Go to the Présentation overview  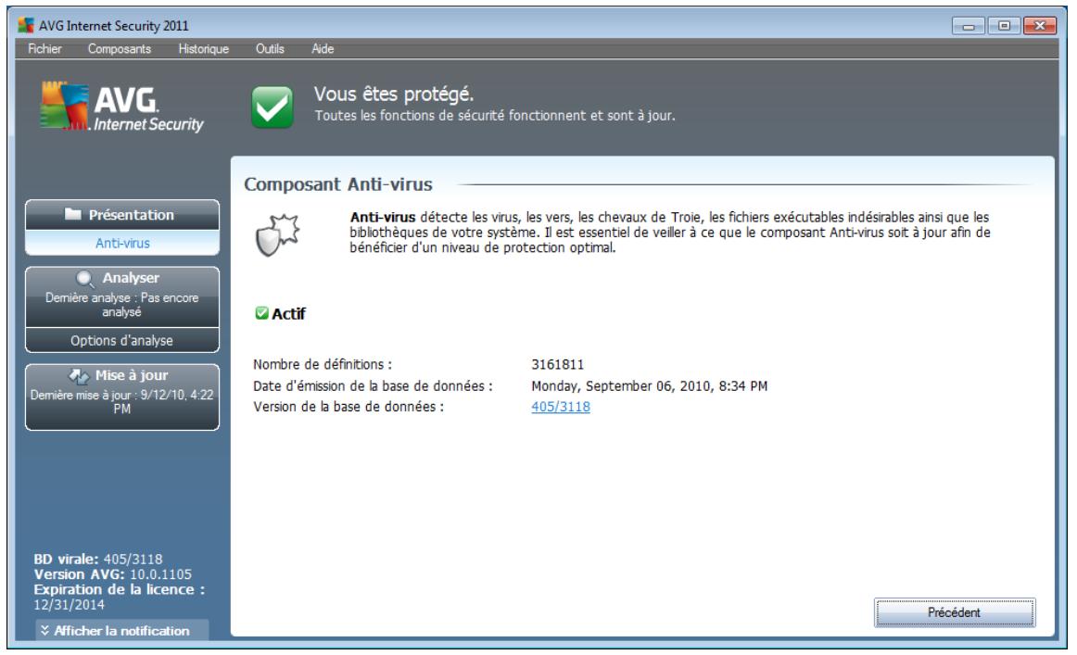[x=122, y=215]
